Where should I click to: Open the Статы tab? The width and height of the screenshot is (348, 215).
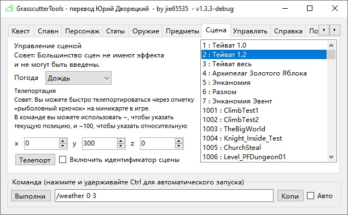[115, 31]
